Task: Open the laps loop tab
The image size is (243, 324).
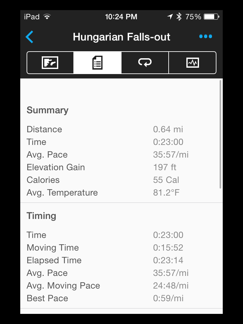Action: (x=145, y=63)
